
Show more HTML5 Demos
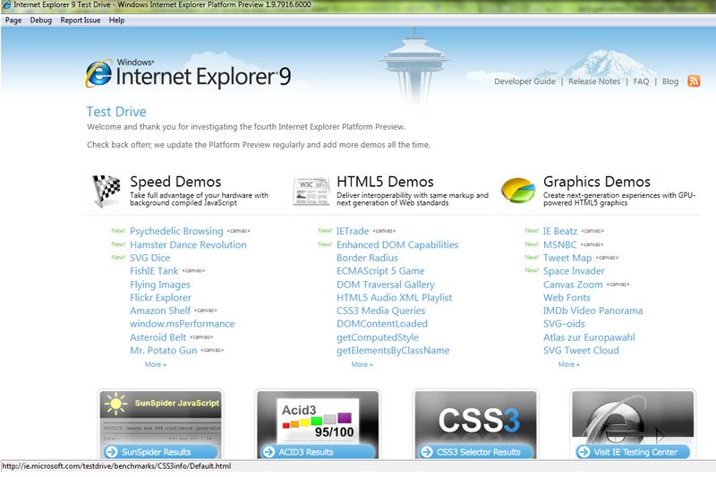[x=362, y=364]
